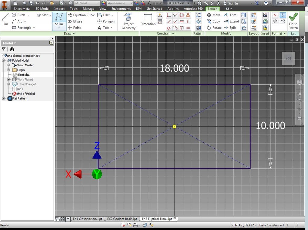Enable the Parallel constraint
Image resolution: width=308 pixels, height=230 pixels.
pos(169,21)
